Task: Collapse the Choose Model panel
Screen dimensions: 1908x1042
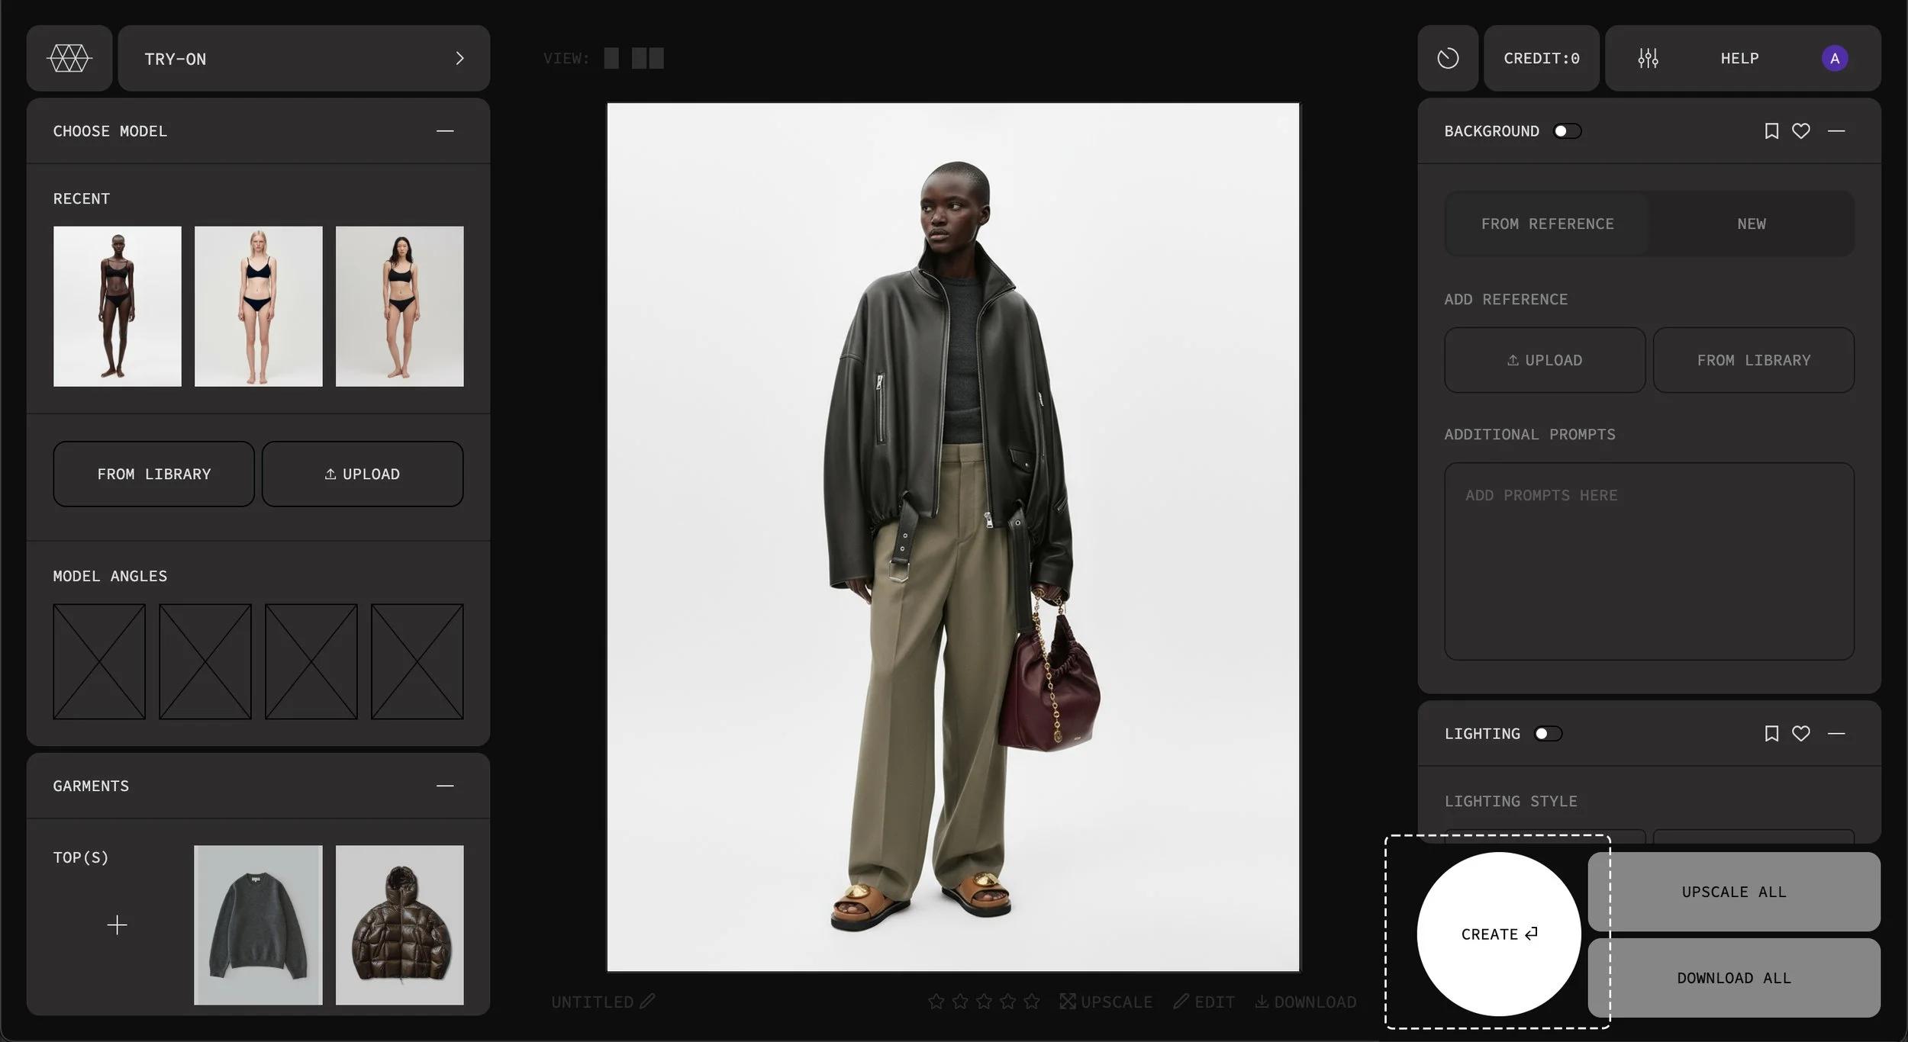Action: (x=445, y=131)
